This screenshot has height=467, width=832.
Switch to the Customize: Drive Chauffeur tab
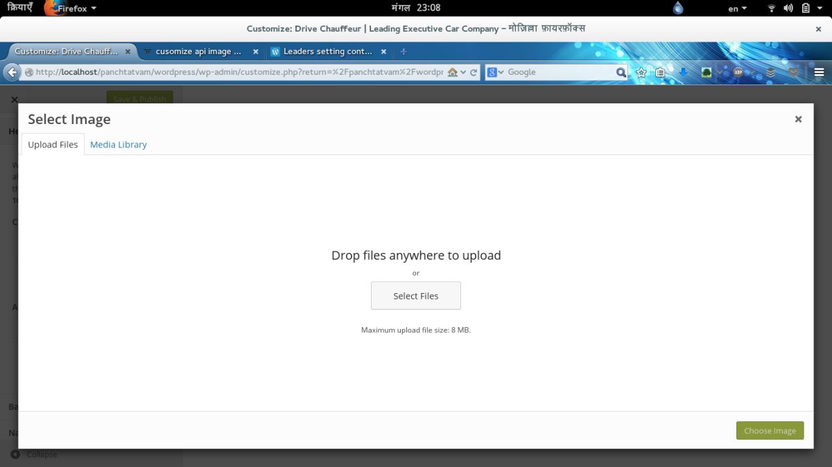[x=66, y=51]
